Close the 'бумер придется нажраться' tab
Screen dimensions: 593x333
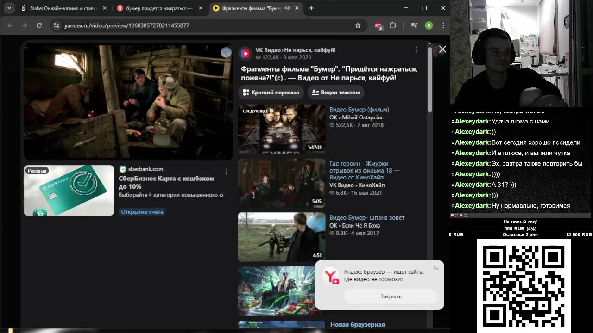201,8
